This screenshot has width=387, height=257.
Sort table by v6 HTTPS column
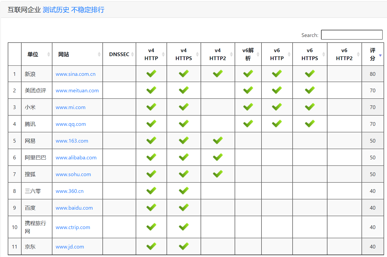pos(310,54)
